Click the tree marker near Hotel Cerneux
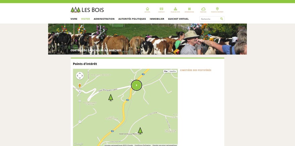 coord(140,131)
